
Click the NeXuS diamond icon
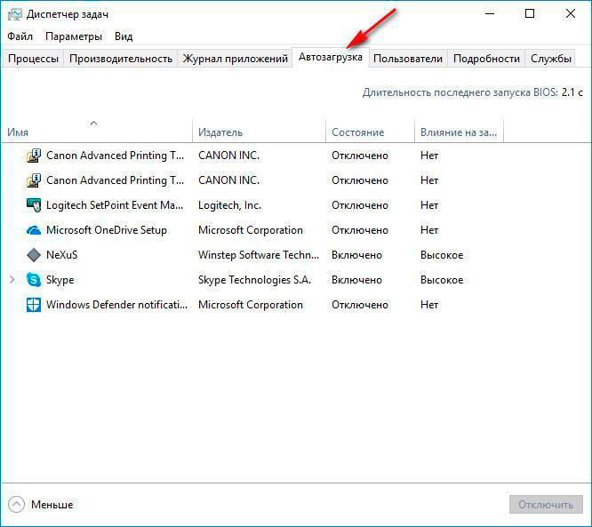coord(34,255)
